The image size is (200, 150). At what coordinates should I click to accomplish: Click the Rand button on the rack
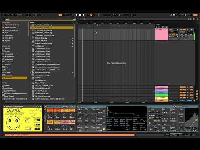click(x=65, y=107)
